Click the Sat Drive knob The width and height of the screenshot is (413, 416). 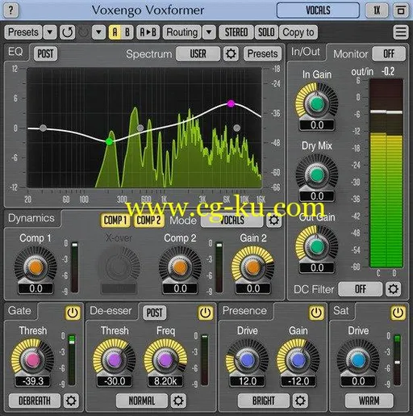pyautogui.click(x=358, y=359)
